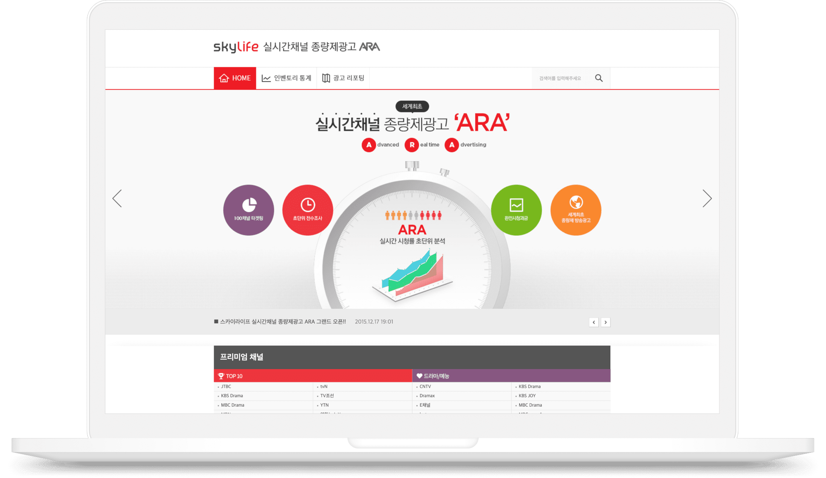The width and height of the screenshot is (826, 478).
Task: Open KBS Drama in the TOP 10 list
Action: 232,396
